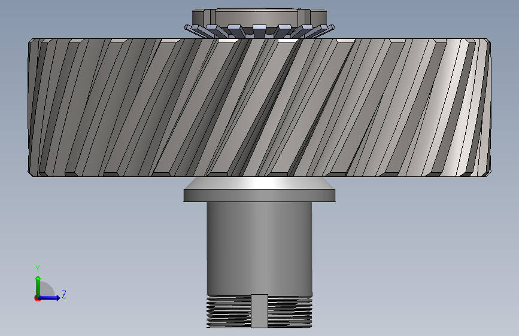Viewport: 519px width, 336px height.
Task: Click the red origin dot of the triad
Action: [37, 298]
